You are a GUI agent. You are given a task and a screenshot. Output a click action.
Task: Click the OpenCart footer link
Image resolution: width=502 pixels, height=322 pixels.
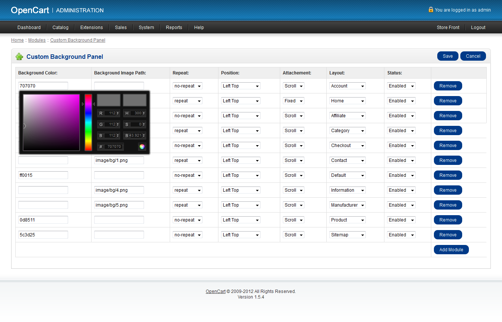point(216,291)
